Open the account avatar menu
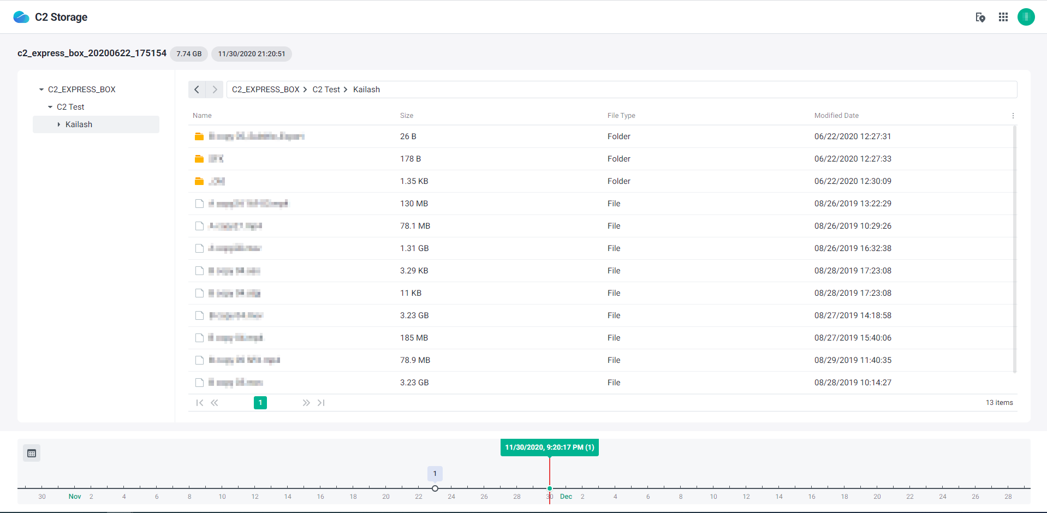The height and width of the screenshot is (513, 1047). (1026, 17)
